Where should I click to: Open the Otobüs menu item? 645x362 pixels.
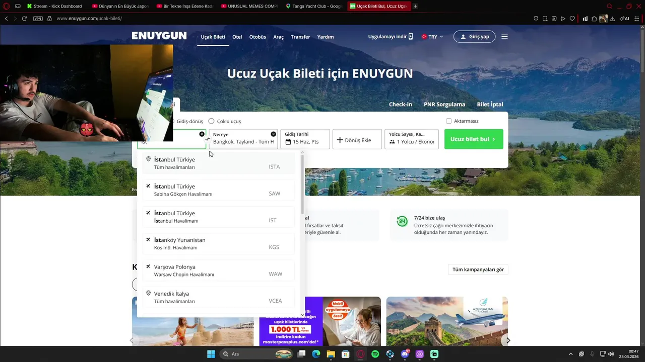coord(257,37)
